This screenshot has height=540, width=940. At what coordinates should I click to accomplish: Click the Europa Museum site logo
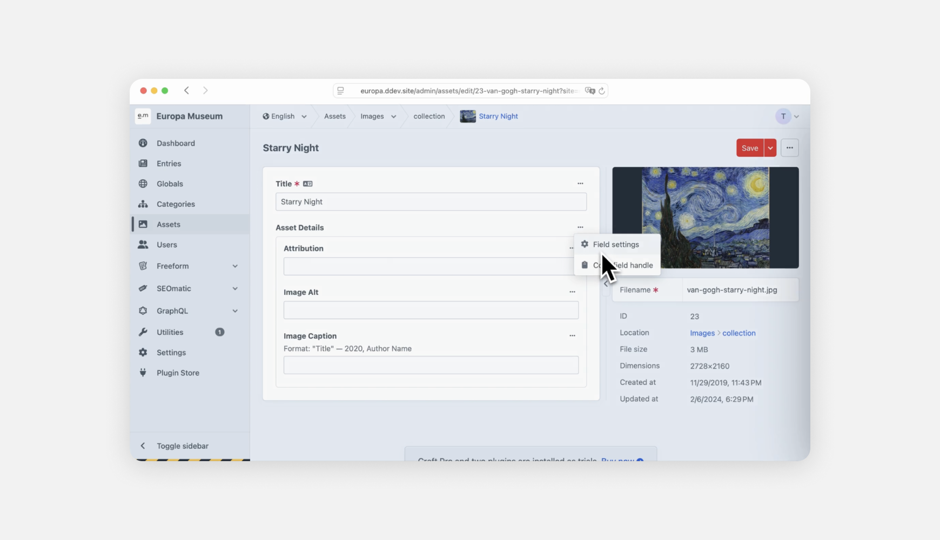click(143, 116)
